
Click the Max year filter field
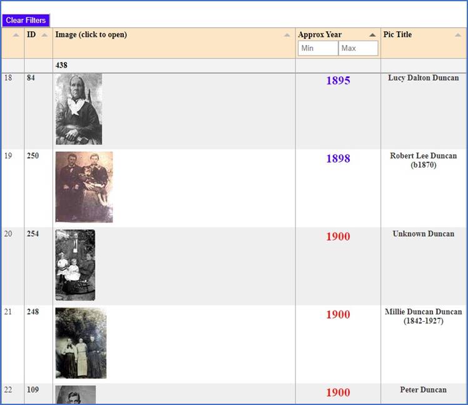358,48
